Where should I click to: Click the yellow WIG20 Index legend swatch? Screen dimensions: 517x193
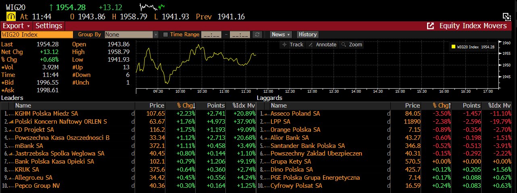[x=454, y=47]
